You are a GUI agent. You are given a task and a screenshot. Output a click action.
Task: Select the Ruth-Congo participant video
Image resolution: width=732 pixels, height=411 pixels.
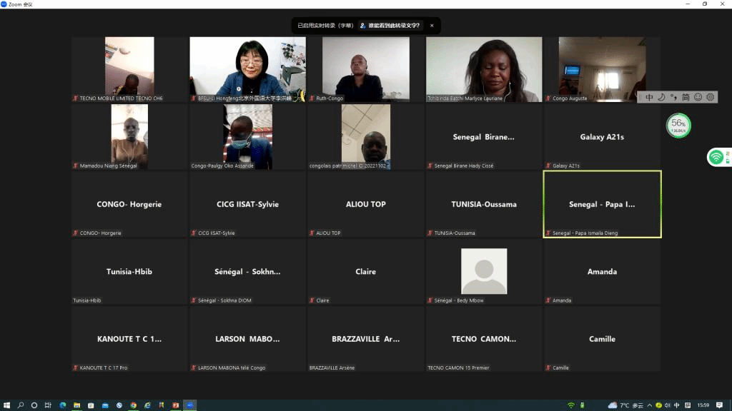point(365,69)
